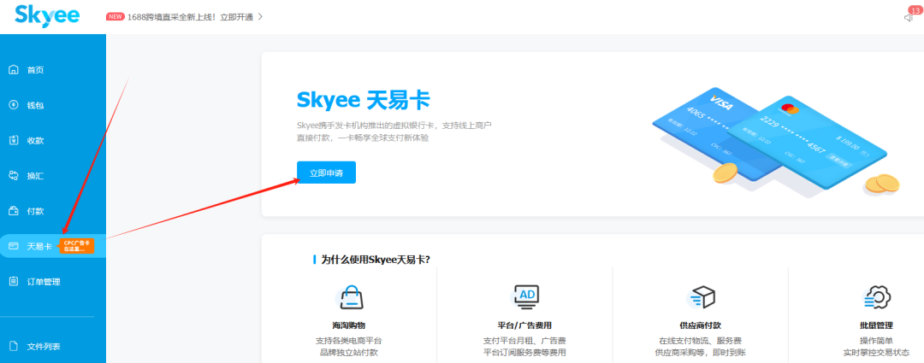Click the Skyee logo
The image size is (924, 363).
click(x=47, y=15)
